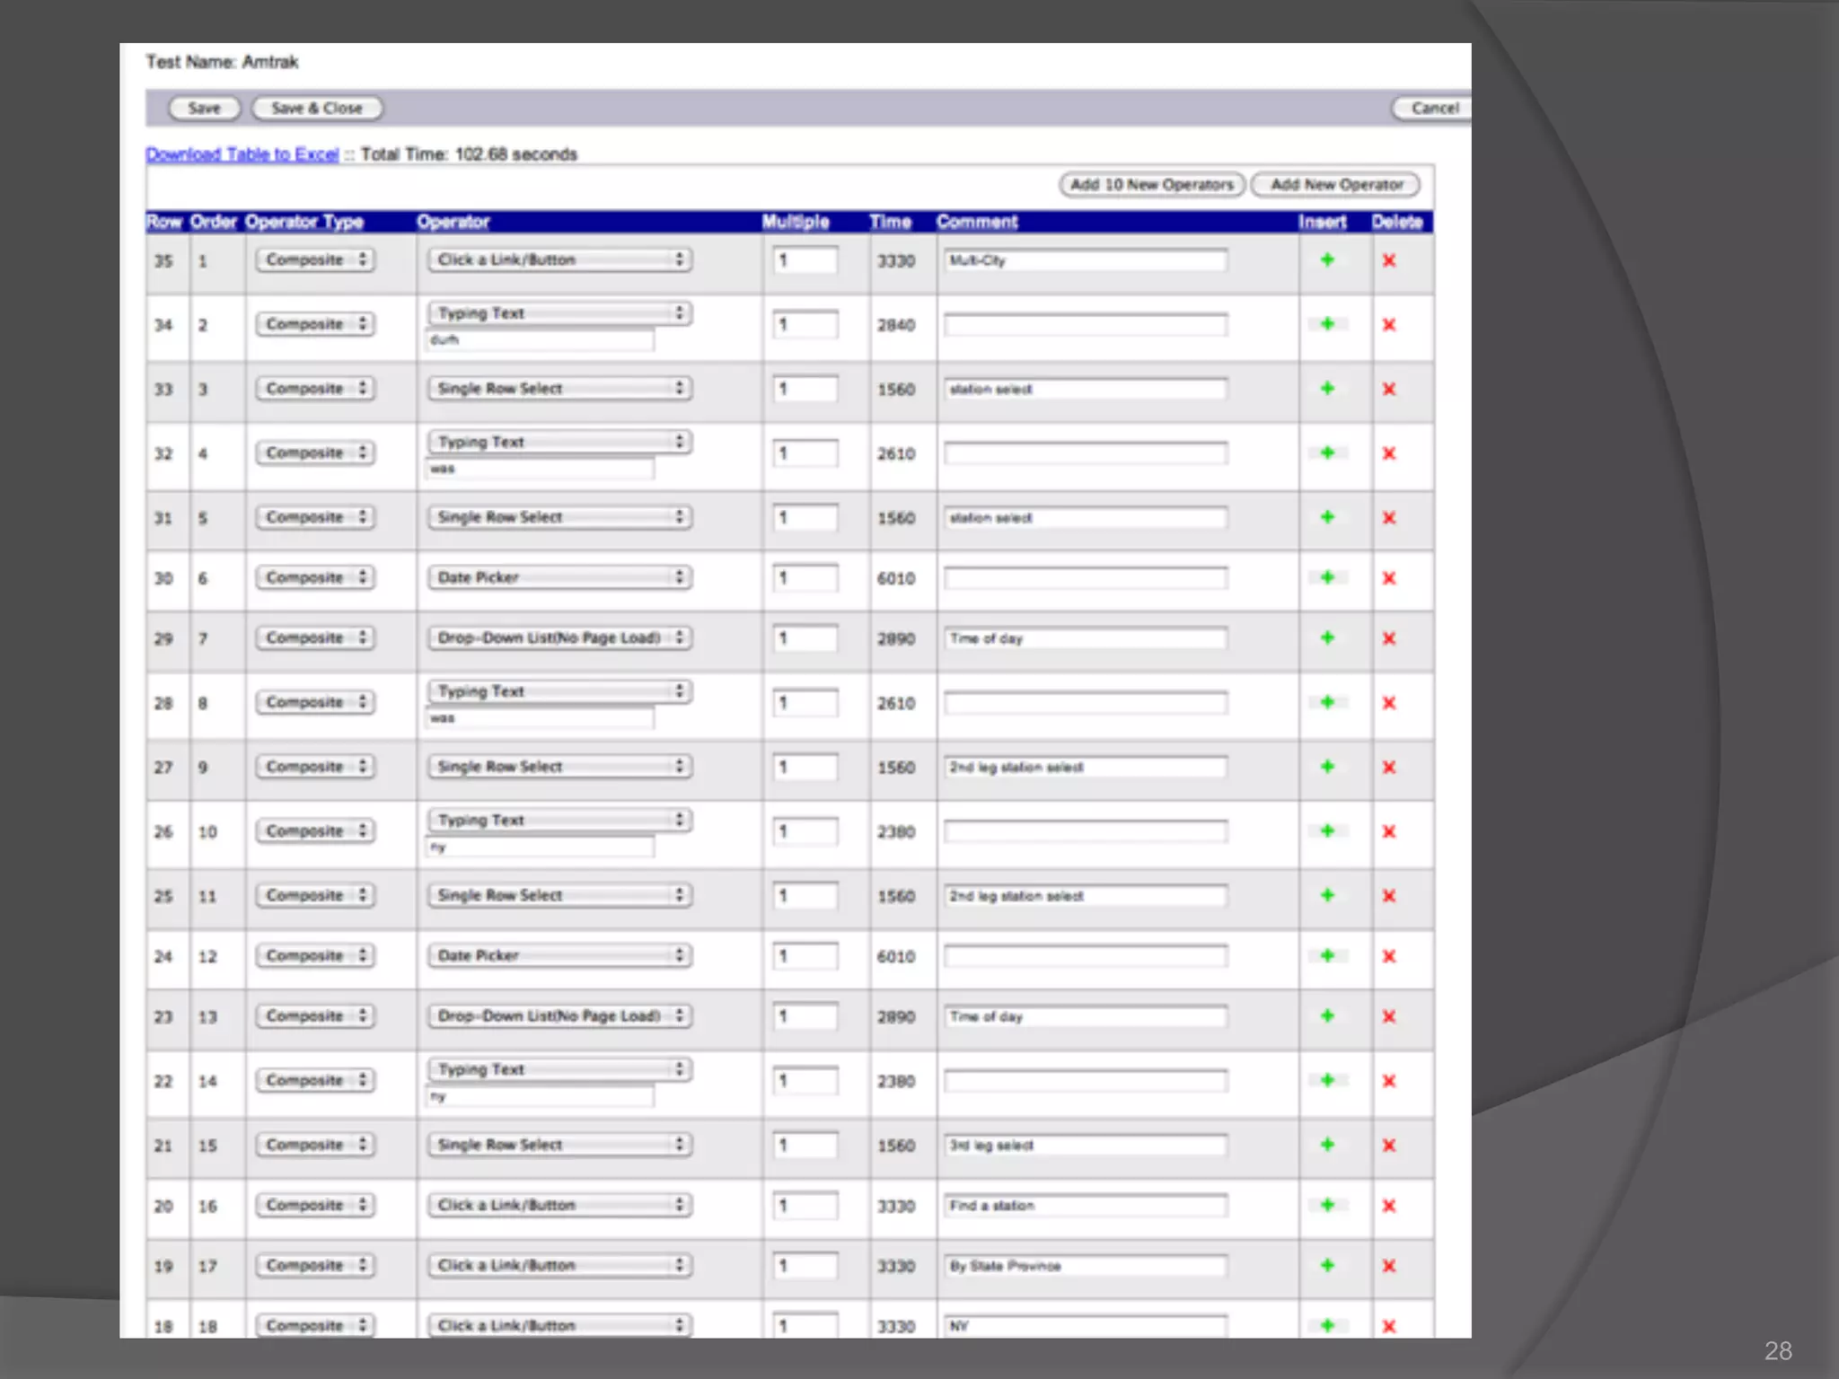Click Add 10 New Operators button
The width and height of the screenshot is (1839, 1379).
[x=1151, y=185]
